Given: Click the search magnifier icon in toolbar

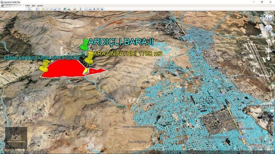Looking at the screenshot, I should click(30, 9).
